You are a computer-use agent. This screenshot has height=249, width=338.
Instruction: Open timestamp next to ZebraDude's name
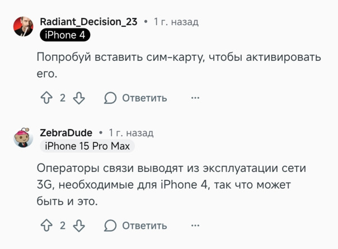[131, 133]
